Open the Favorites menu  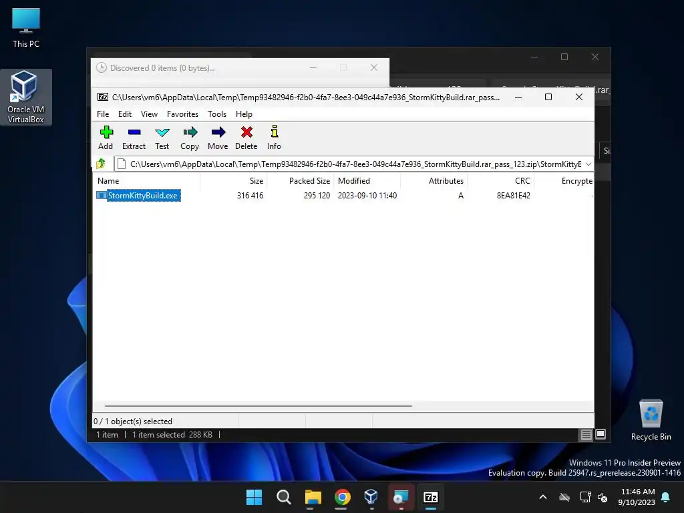[x=182, y=114]
